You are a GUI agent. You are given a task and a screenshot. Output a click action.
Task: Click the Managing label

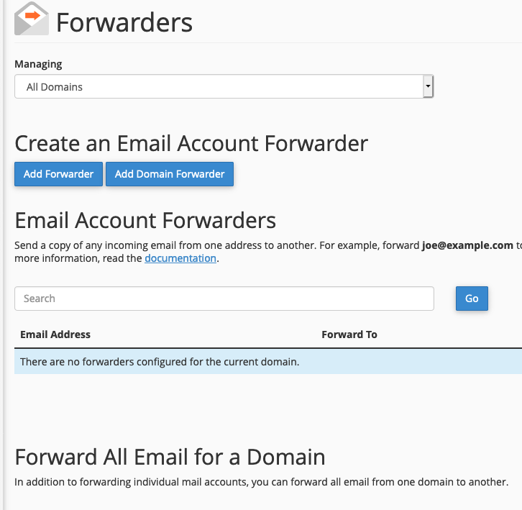tap(38, 64)
